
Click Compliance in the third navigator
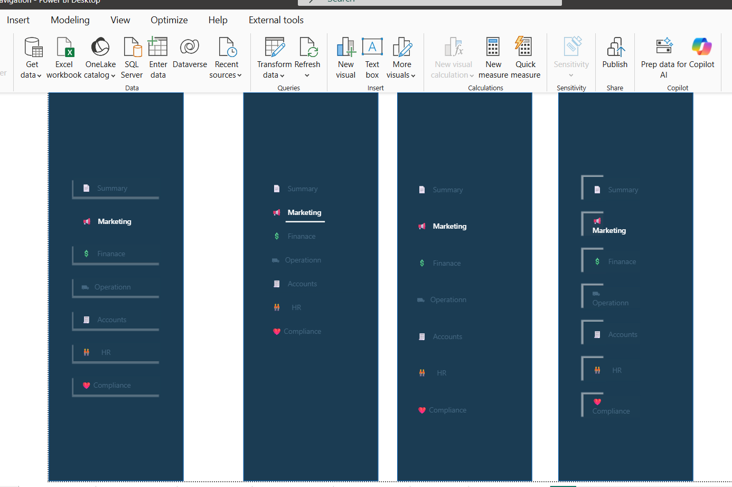pyautogui.click(x=447, y=410)
